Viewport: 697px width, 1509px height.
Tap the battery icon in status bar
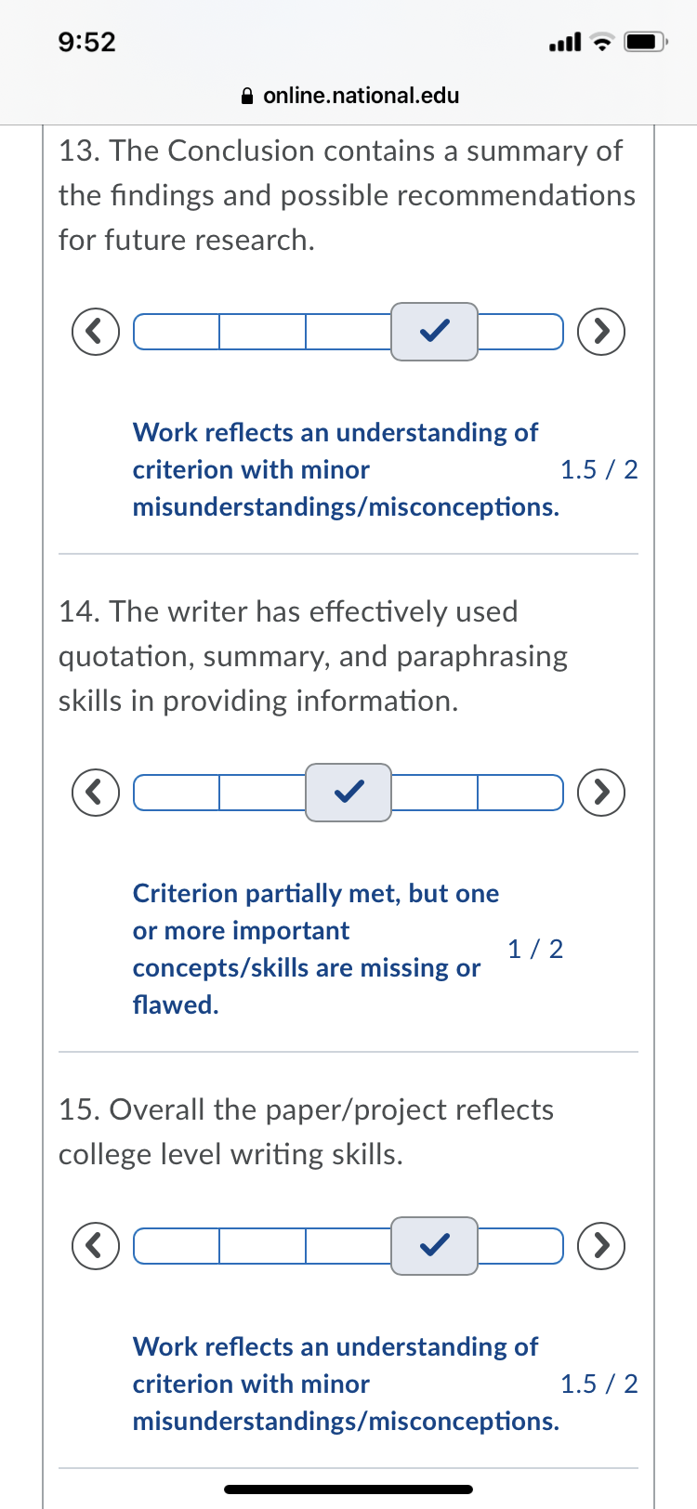pos(645,42)
